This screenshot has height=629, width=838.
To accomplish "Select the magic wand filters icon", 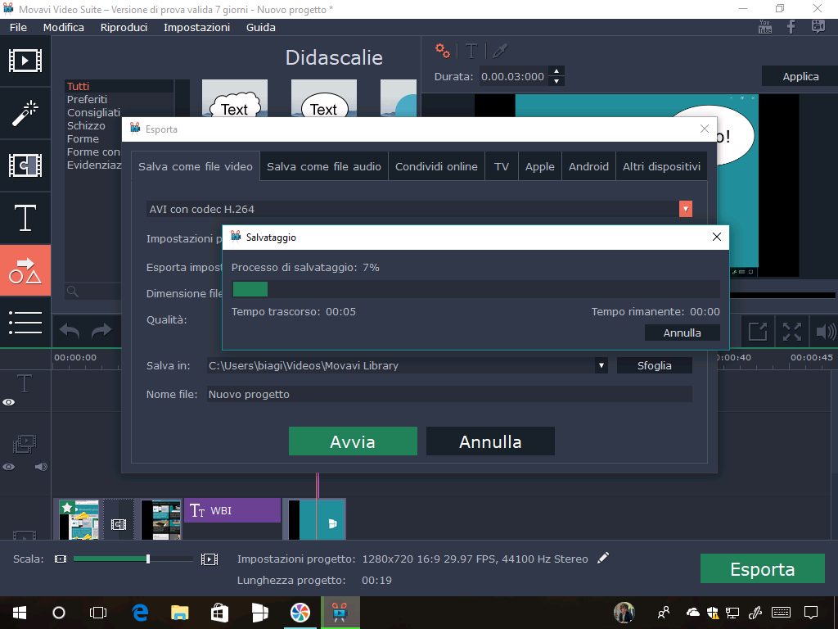I will click(x=25, y=113).
